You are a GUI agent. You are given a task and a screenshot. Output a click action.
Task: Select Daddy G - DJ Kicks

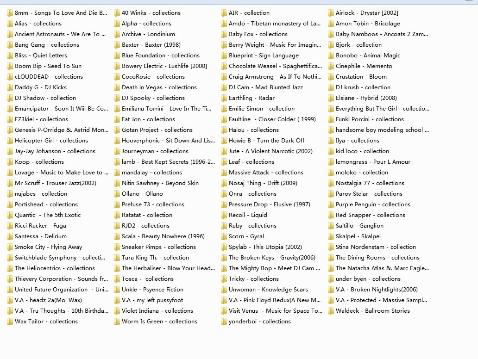click(x=41, y=87)
